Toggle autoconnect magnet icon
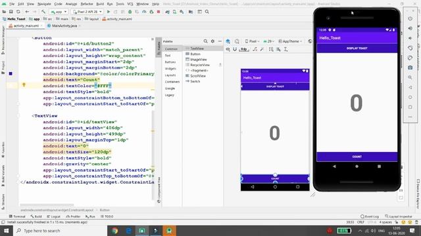Image resolution: width=421 pixels, height=236 pixels. [x=235, y=49]
